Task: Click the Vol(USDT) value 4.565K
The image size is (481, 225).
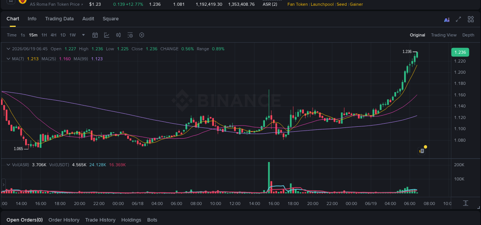Action: (78, 165)
